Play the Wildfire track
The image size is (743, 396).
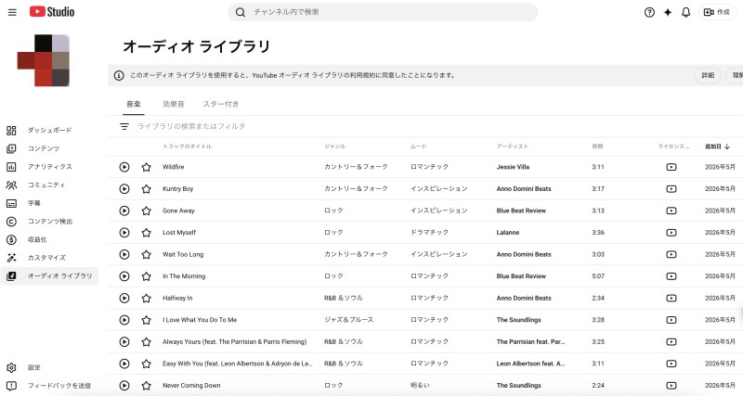(x=124, y=167)
